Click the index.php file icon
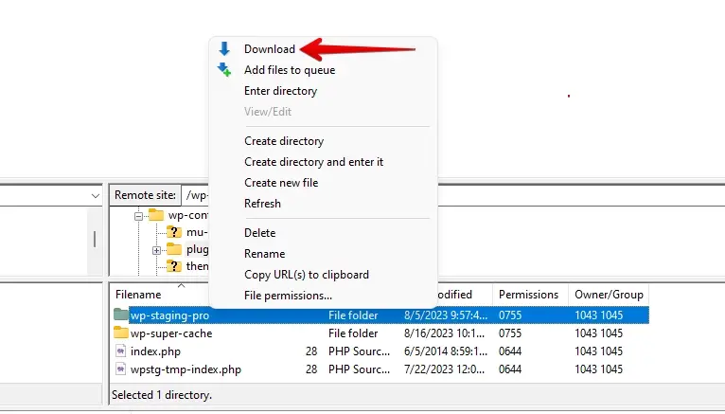Screen dimensions: 725x414 coord(121,351)
